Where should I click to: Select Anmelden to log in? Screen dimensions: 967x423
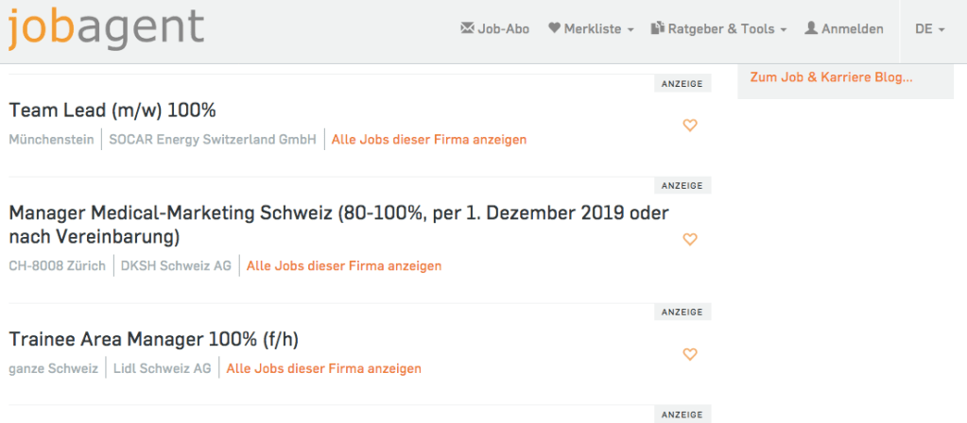pyautogui.click(x=853, y=29)
